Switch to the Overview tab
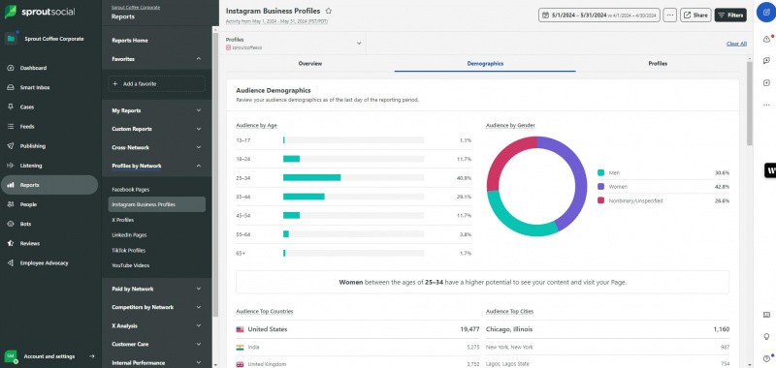The width and height of the screenshot is (776, 368). point(310,64)
